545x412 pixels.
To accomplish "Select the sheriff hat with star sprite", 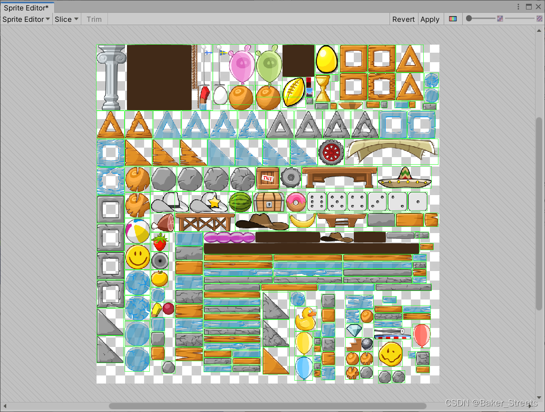I will click(209, 202).
